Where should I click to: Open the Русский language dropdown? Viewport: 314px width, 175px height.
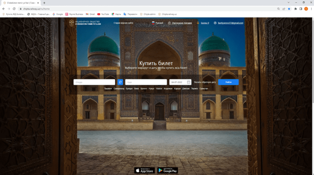(x=157, y=23)
